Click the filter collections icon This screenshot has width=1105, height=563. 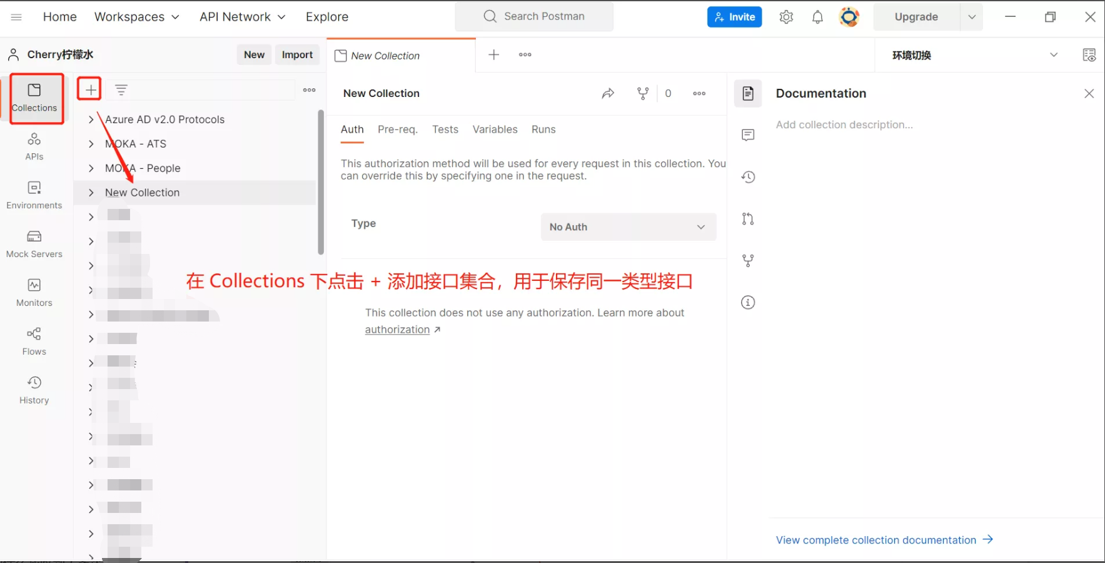tap(121, 90)
